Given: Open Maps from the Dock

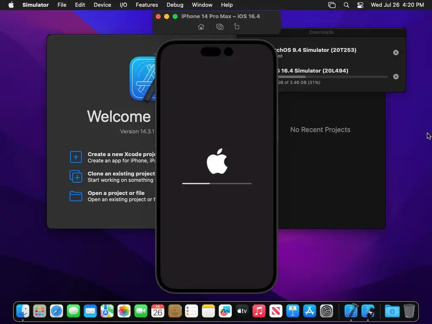Looking at the screenshot, I should coord(107,311).
